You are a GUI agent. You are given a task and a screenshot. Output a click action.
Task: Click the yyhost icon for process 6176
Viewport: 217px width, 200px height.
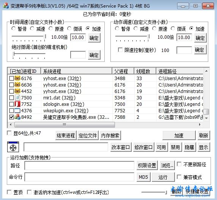tap(17, 78)
